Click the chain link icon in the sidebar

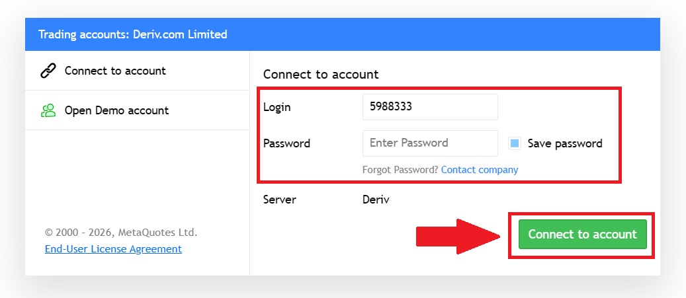(x=48, y=71)
